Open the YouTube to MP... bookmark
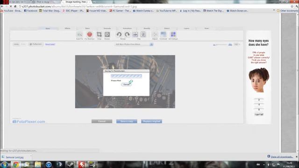This screenshot has width=299, height=168. coord(167,11)
